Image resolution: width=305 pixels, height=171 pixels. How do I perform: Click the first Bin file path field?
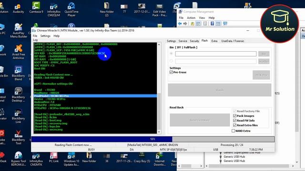216,54
